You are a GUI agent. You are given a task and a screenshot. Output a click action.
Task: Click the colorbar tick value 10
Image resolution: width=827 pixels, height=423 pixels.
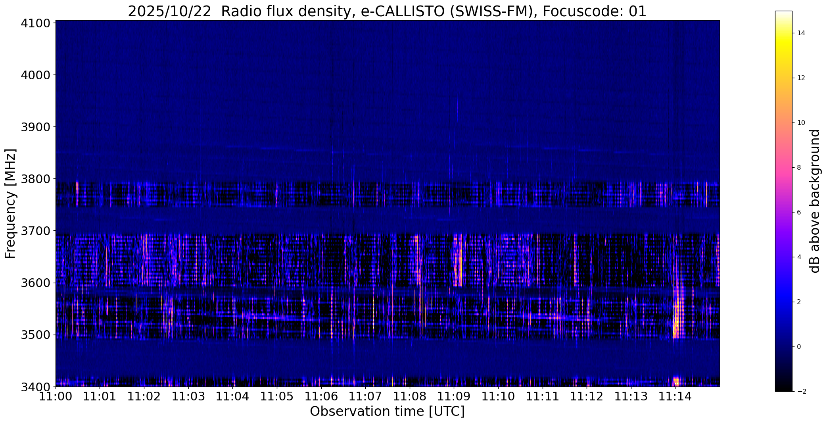801,123
